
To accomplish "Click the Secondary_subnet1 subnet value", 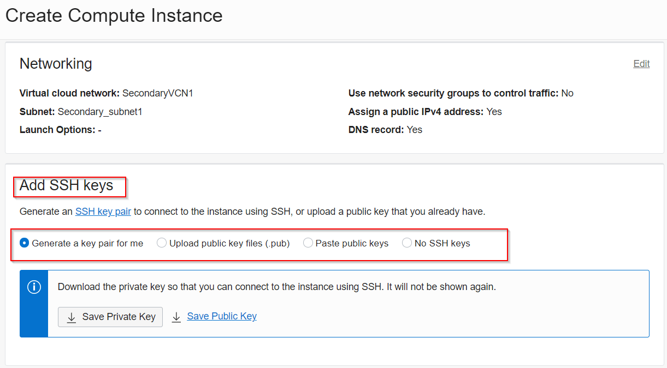I will 100,112.
